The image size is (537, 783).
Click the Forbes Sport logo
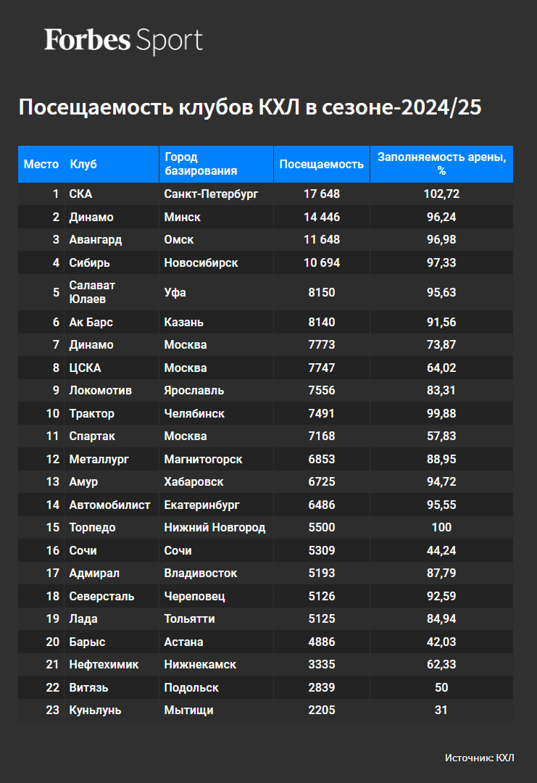click(123, 41)
